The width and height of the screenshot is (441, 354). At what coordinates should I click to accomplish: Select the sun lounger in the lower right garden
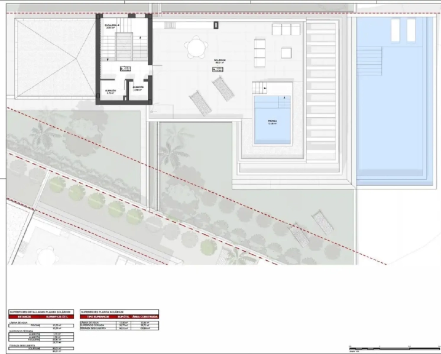coord(323,223)
